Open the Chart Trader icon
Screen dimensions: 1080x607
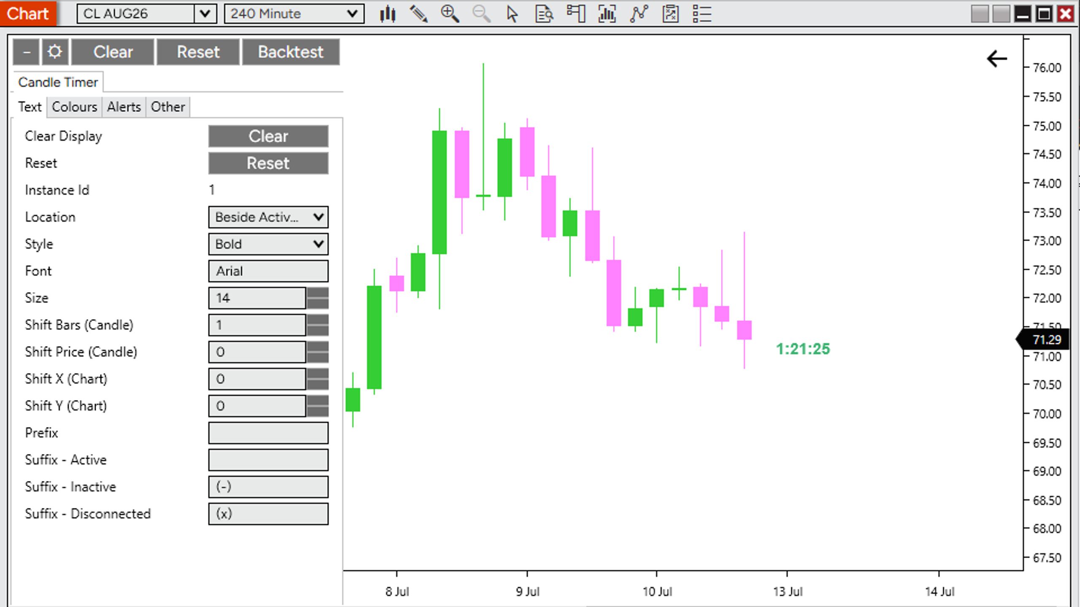[x=576, y=14]
